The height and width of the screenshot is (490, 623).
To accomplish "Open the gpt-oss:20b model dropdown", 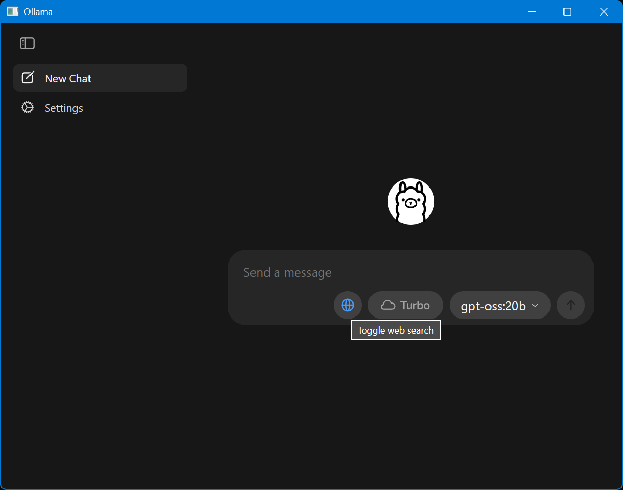I will click(500, 305).
